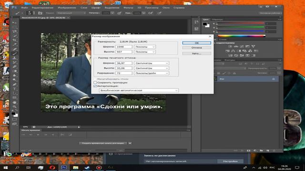The height and width of the screenshot is (171, 305).
Task: Switch to the Образцы tab
Action: [217, 19]
